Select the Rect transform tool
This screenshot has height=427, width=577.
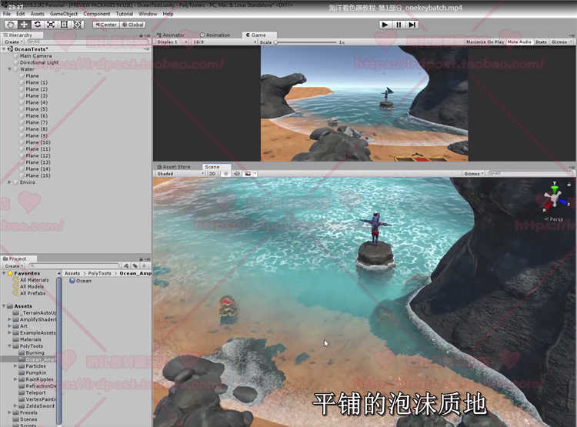coord(64,25)
